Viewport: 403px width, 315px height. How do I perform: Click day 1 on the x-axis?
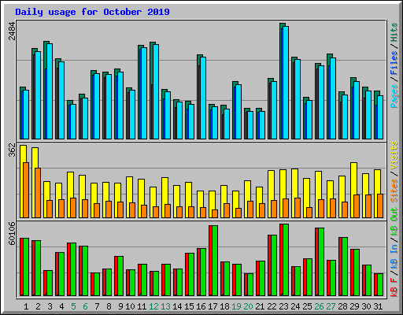(26, 306)
